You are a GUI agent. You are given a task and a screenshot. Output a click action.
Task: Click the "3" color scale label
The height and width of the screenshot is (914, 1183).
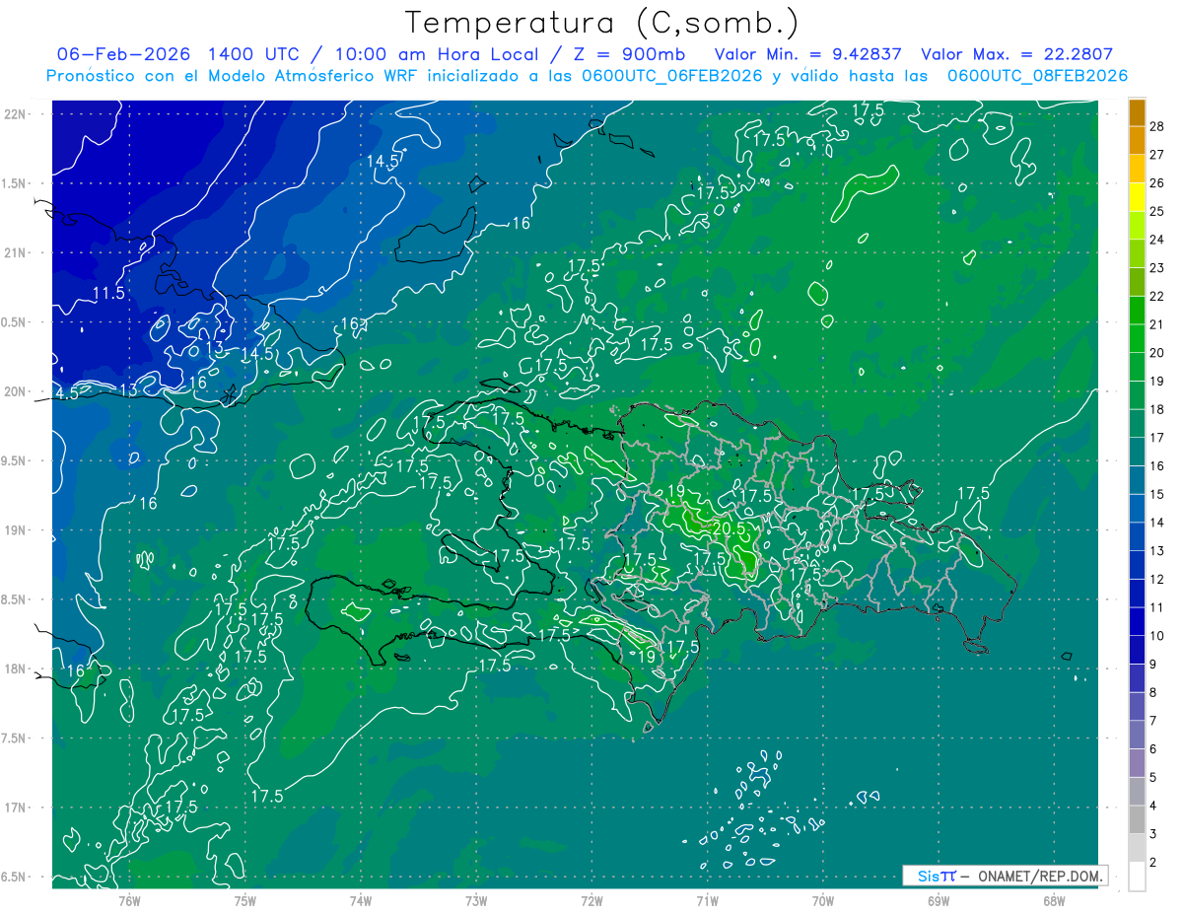click(x=1154, y=834)
